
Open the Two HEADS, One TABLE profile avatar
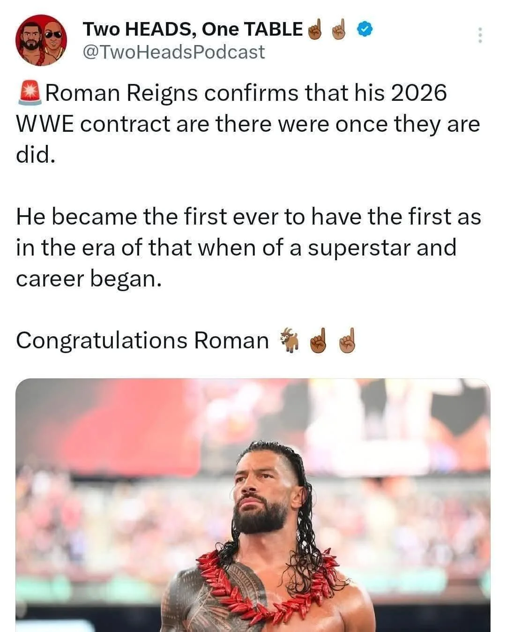coord(41,43)
